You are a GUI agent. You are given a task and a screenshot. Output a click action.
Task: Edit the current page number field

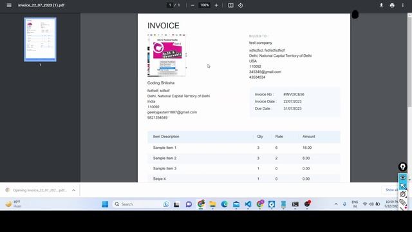click(x=170, y=5)
